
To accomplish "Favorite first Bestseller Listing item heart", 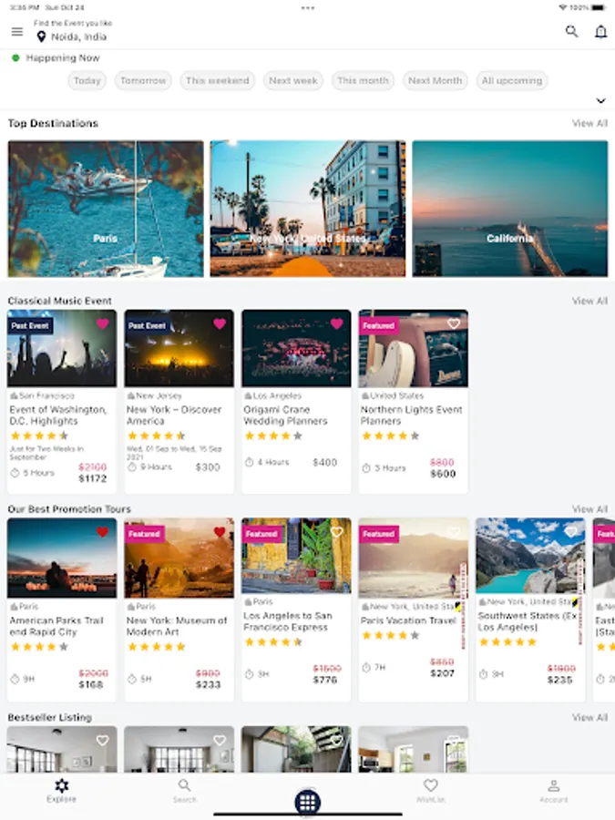I will pyautogui.click(x=102, y=740).
